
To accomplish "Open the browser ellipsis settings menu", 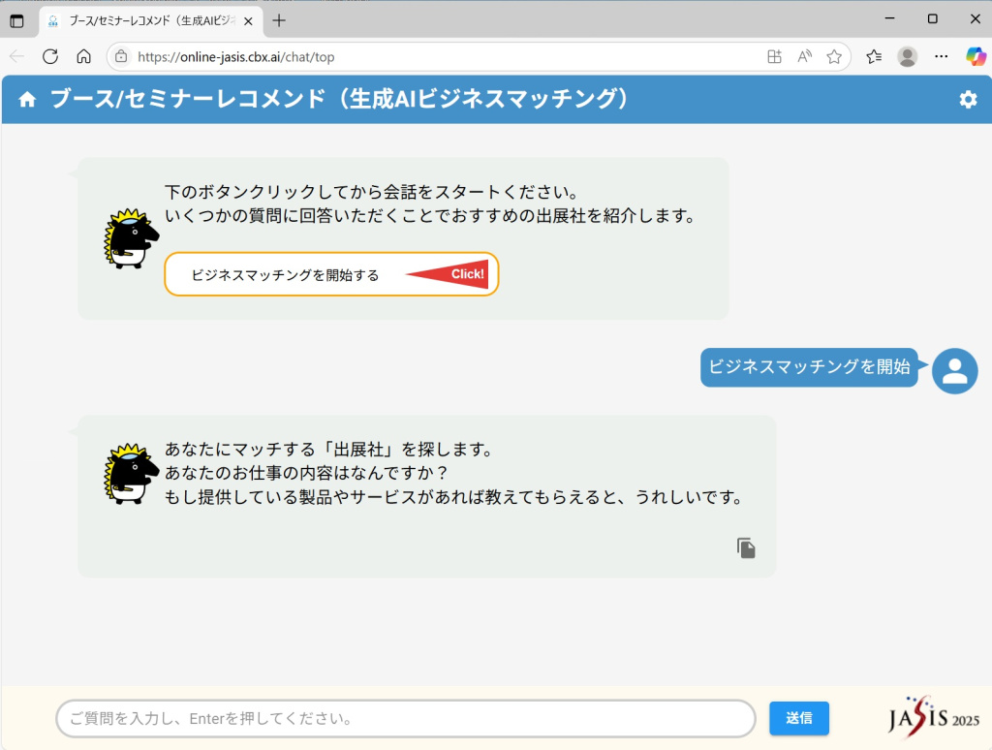I will pos(940,56).
